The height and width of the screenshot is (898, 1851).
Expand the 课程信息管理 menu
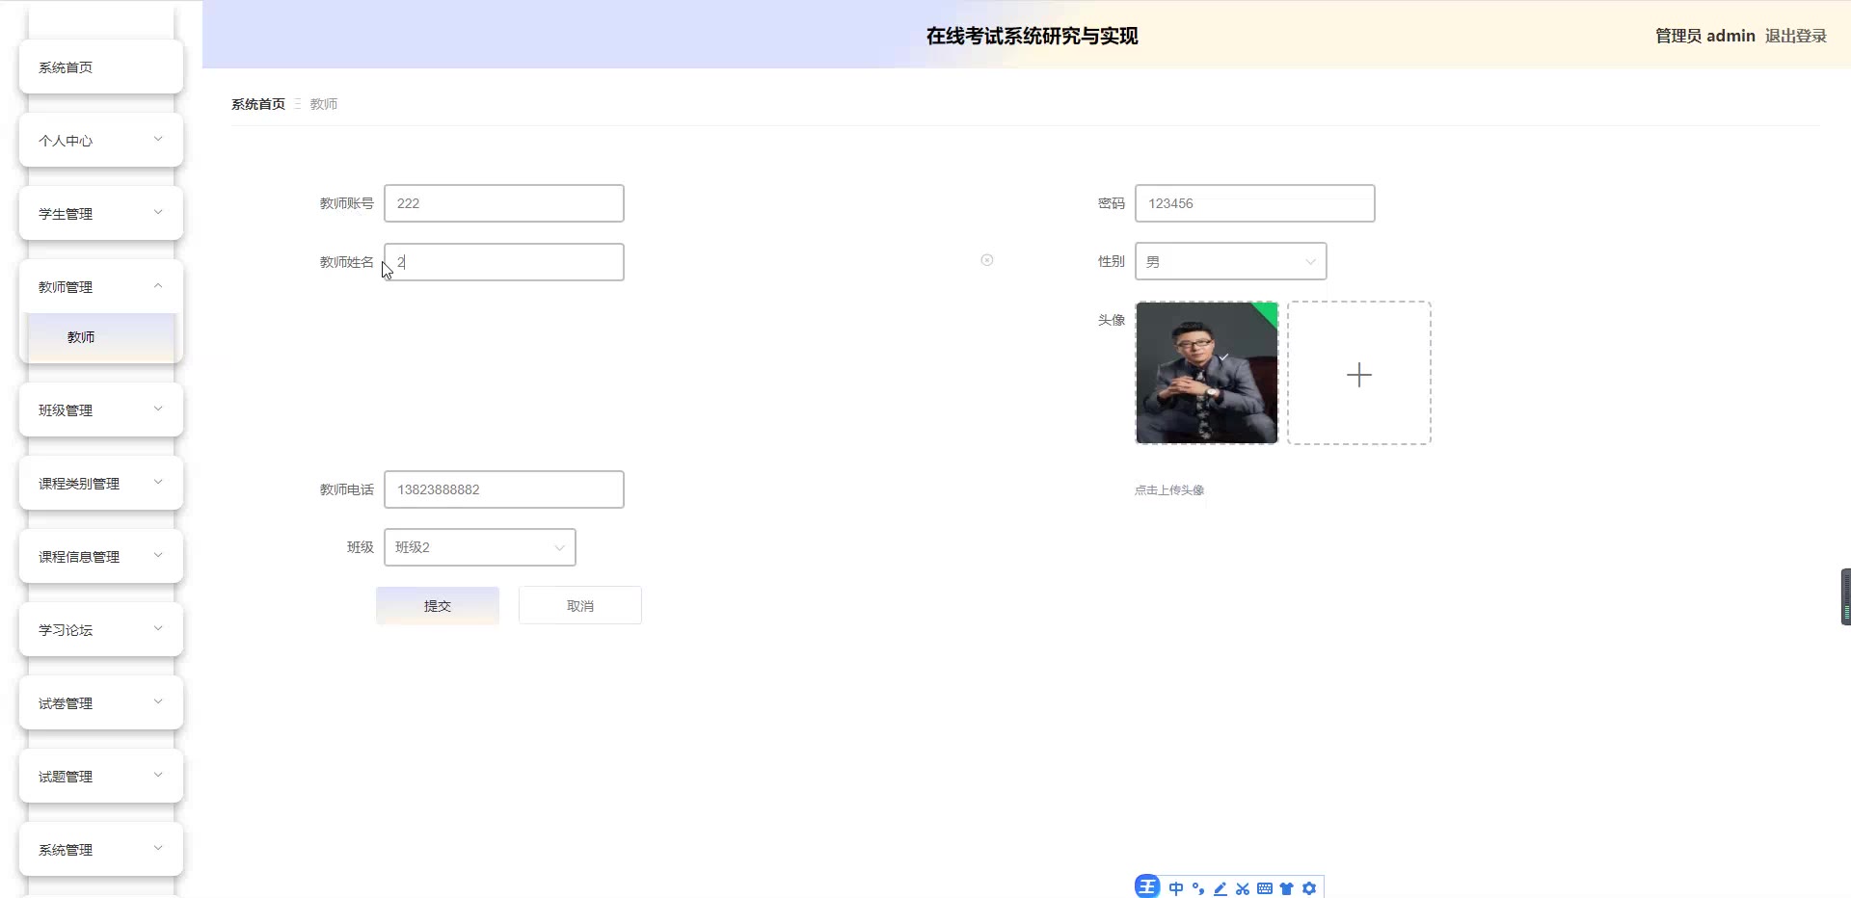point(101,556)
